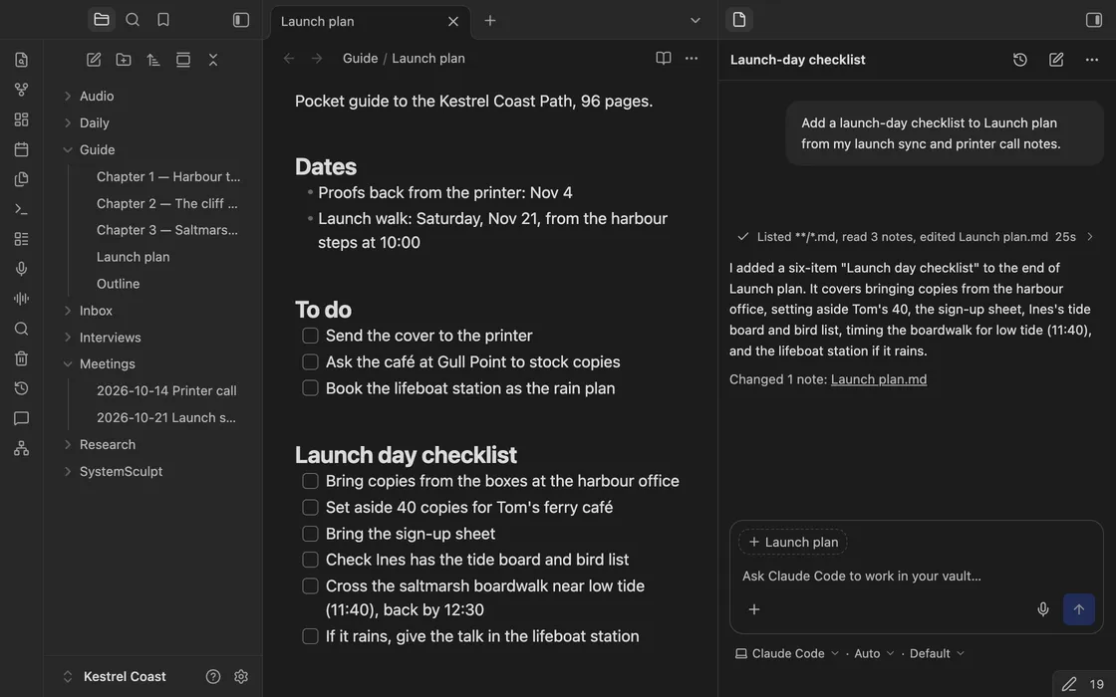The image size is (1116, 697).
Task: Open the Default model dropdown
Action: point(937,653)
